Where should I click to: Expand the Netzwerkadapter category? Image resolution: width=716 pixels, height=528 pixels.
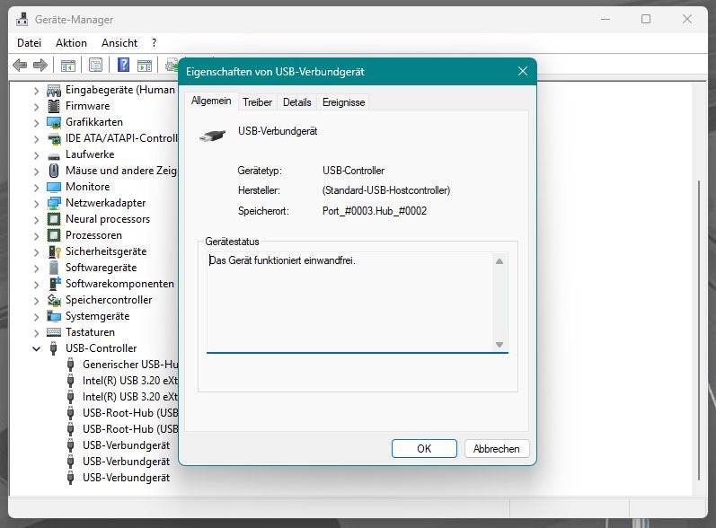[x=37, y=203]
